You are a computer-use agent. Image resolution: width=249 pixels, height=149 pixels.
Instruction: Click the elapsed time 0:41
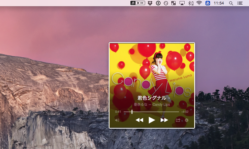tap(118, 112)
